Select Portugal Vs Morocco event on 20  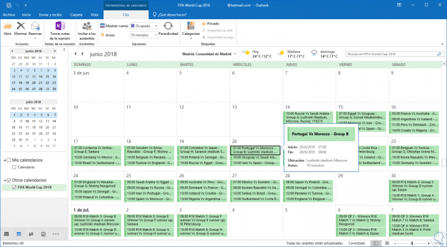tap(255, 150)
